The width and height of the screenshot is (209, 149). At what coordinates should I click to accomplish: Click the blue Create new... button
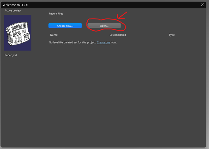[x=65, y=26]
